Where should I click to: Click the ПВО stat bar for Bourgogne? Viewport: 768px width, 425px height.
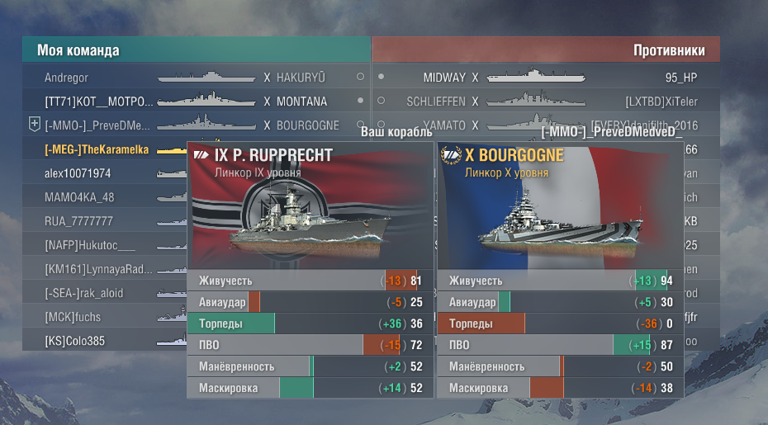click(561, 345)
